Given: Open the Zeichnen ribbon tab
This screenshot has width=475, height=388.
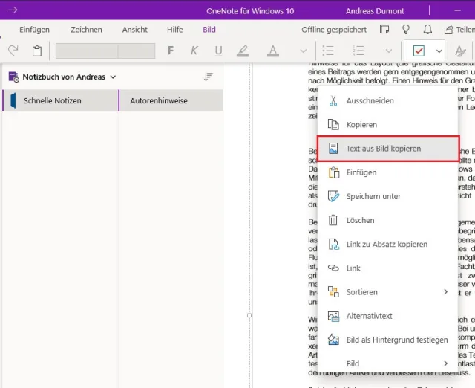Looking at the screenshot, I should 86,30.
